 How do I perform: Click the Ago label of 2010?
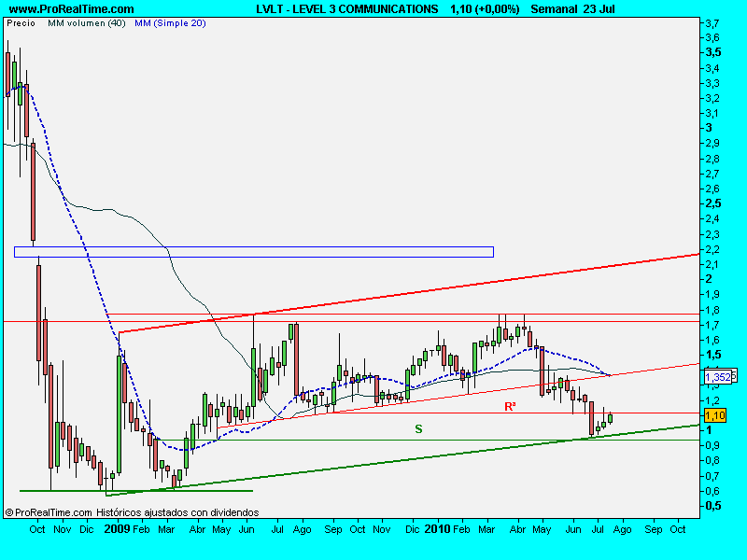tap(622, 529)
